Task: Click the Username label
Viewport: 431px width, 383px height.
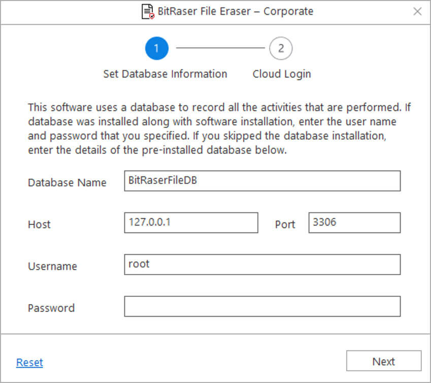Action: pos(52,266)
